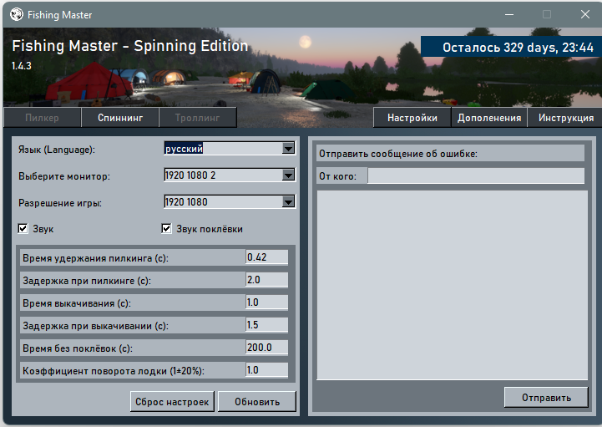Click the Сброс настроек button
Image resolution: width=602 pixels, height=427 pixels.
click(x=172, y=402)
